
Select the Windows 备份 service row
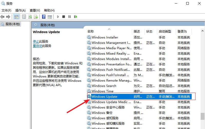(139, 113)
